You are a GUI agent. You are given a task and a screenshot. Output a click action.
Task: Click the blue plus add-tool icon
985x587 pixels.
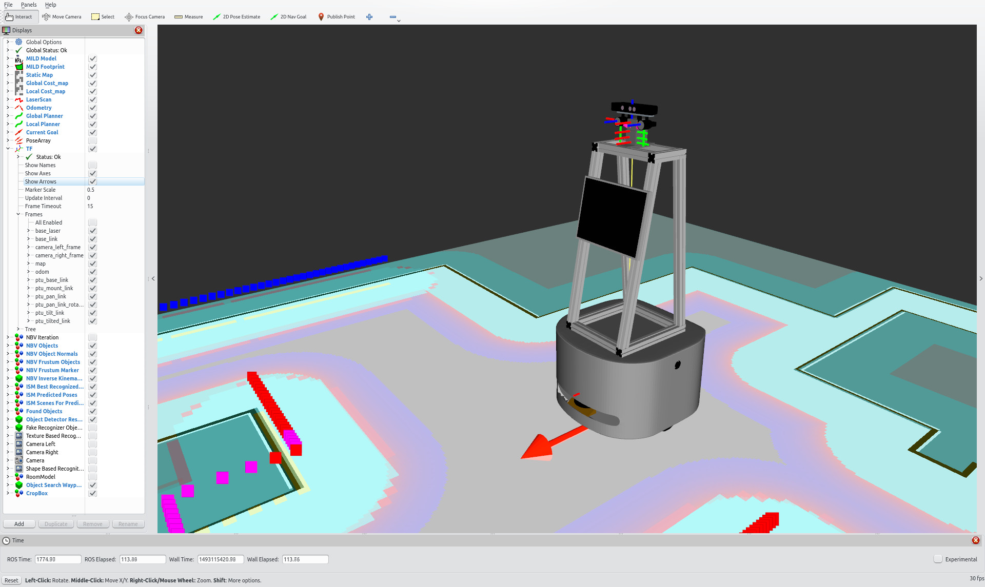(369, 17)
